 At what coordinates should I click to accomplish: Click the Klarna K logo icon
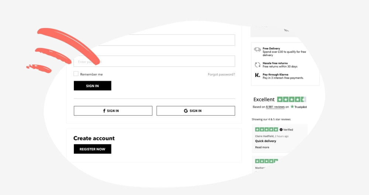[258, 75]
